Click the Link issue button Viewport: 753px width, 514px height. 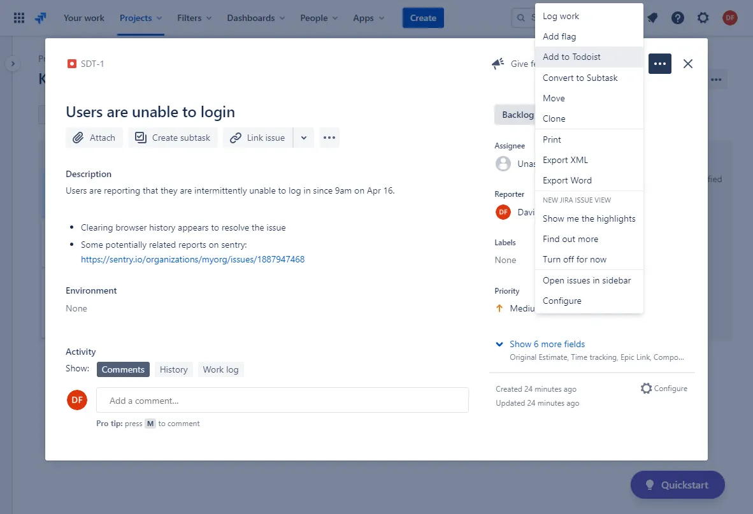pos(258,138)
